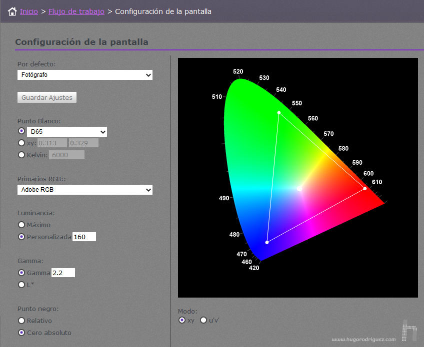The width and height of the screenshot is (424, 347).
Task: Click the Guardar Ajustes button
Action: click(x=47, y=97)
